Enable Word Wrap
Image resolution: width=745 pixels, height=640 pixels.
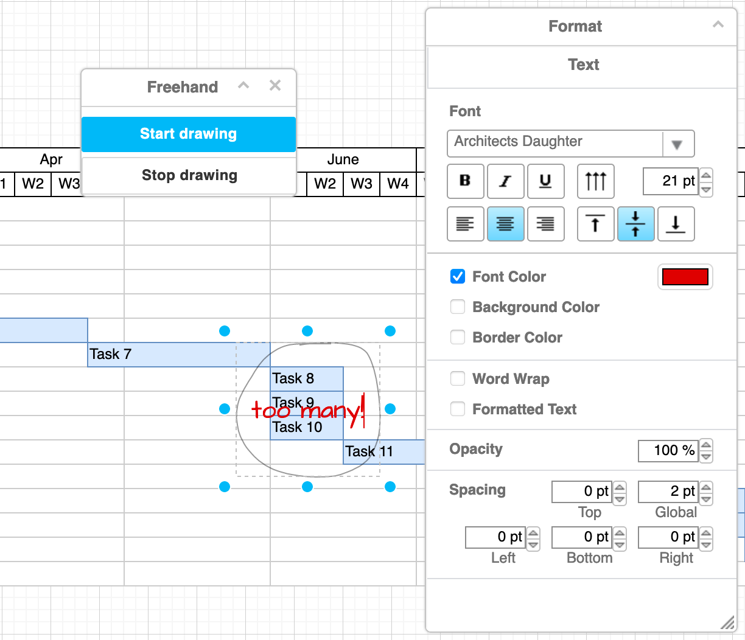coord(457,378)
